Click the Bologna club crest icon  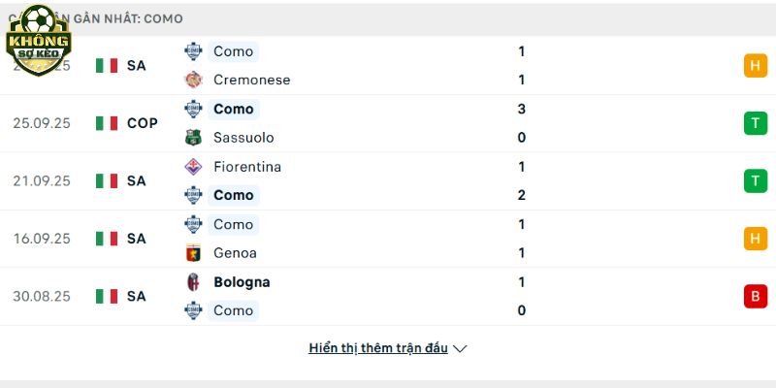tap(194, 282)
